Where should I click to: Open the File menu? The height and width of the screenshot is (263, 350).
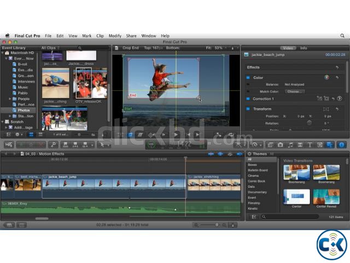point(48,36)
